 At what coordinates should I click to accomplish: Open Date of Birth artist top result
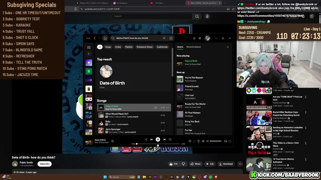point(134,77)
